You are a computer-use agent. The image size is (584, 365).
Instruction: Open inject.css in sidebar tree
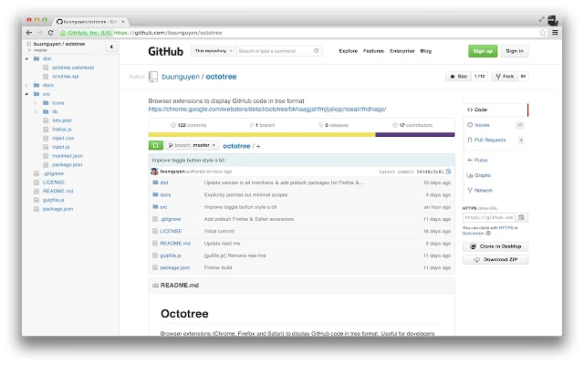(x=63, y=138)
